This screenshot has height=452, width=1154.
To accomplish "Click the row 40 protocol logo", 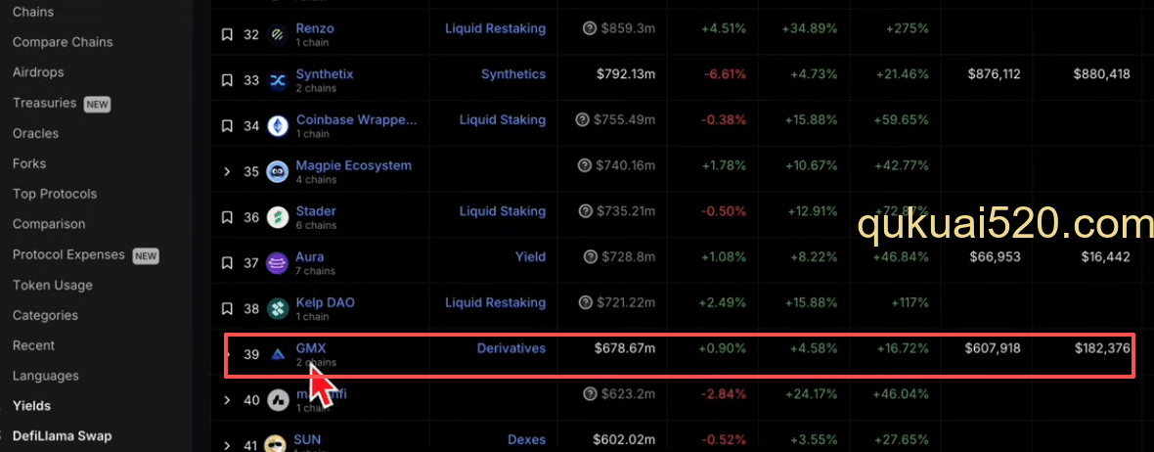I will click(x=278, y=400).
